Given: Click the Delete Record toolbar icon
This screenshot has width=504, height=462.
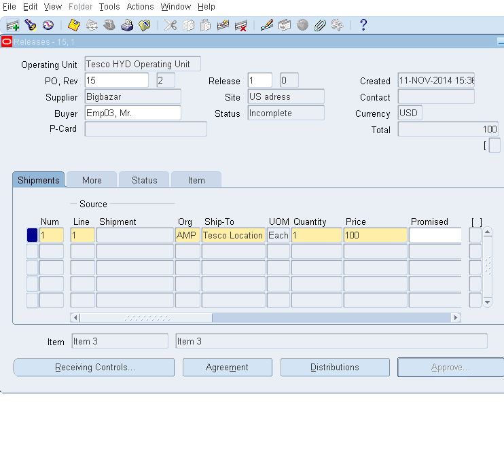Looking at the screenshot, I should pyautogui.click(x=240, y=25).
